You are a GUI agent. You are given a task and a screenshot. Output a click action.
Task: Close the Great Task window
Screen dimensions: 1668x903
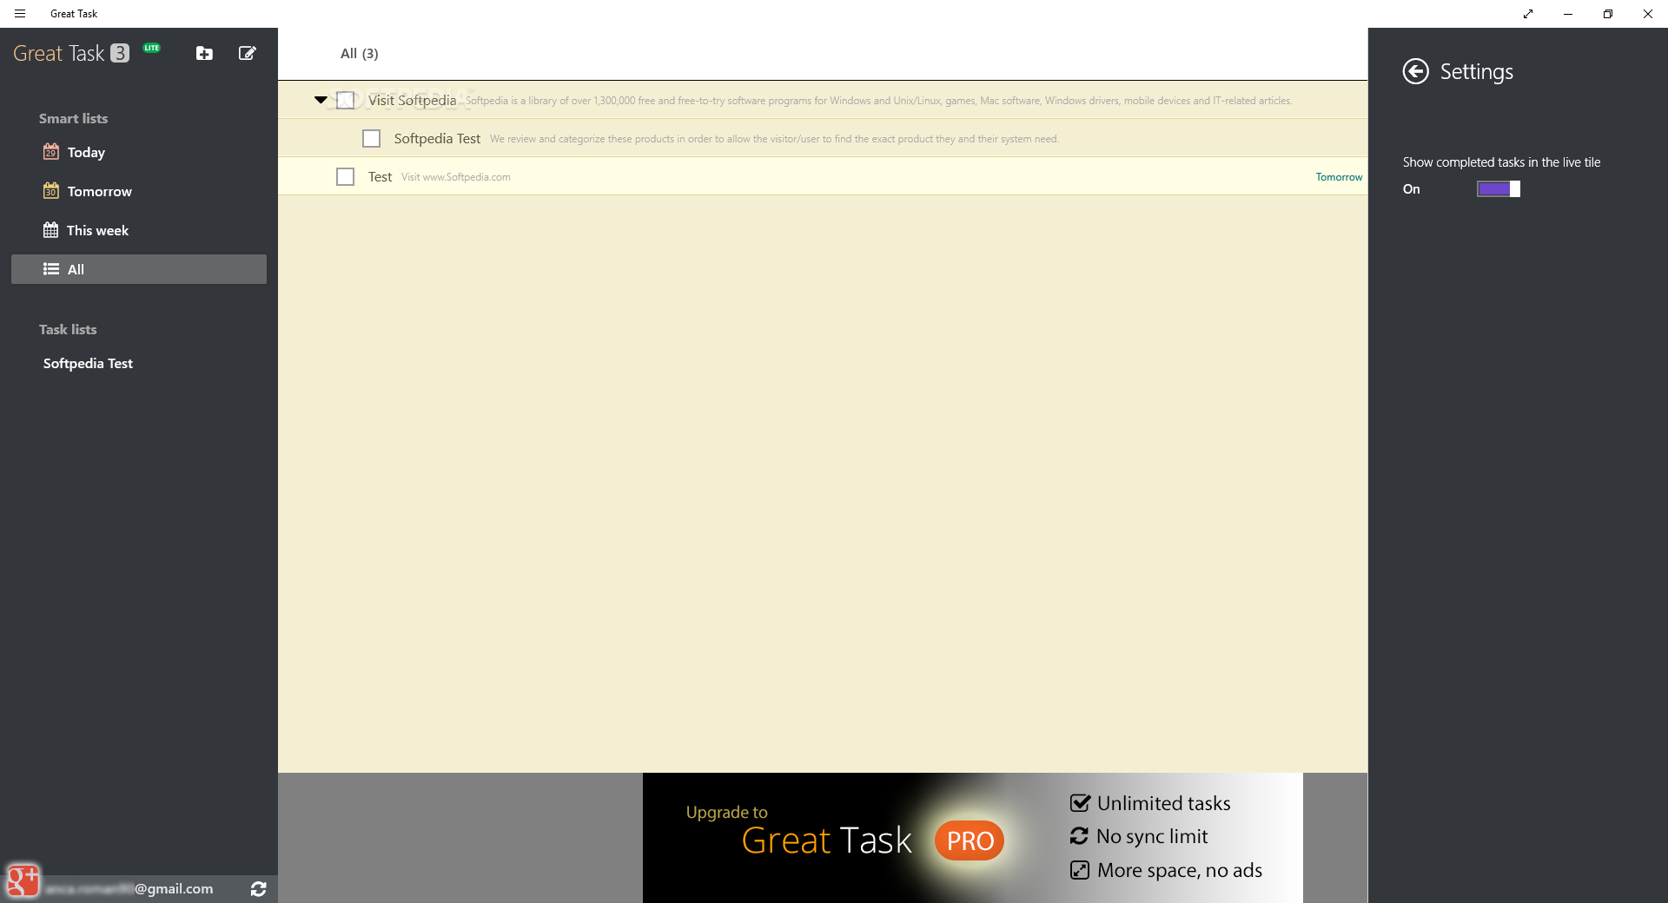(x=1648, y=14)
